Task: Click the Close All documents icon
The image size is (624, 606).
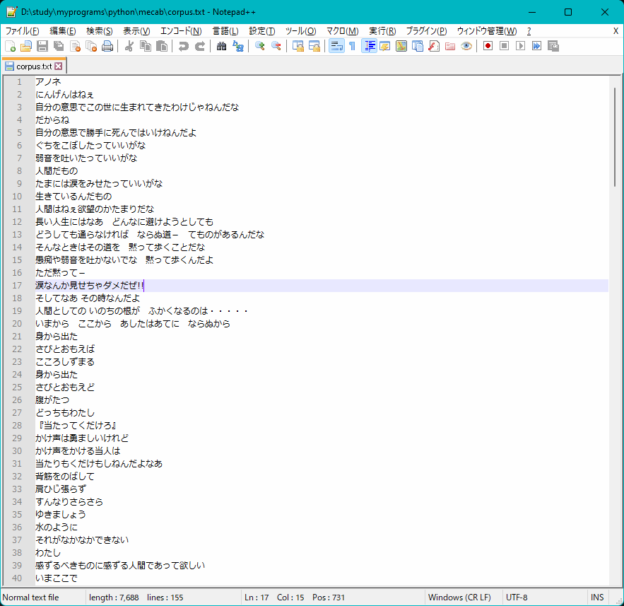Action: pos(92,46)
